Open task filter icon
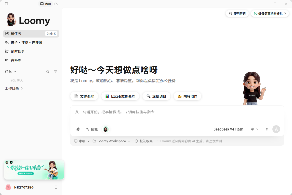292x195 pixels. pyautogui.click(x=55, y=72)
